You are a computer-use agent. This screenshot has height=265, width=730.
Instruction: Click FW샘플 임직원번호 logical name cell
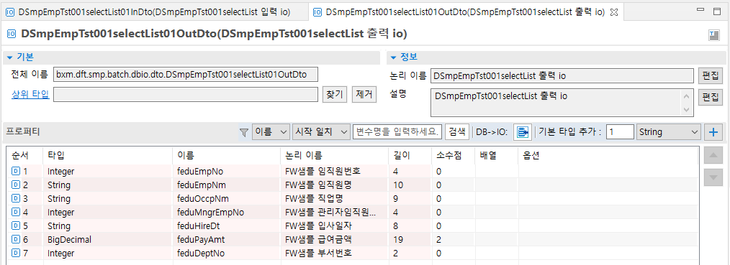(335, 171)
